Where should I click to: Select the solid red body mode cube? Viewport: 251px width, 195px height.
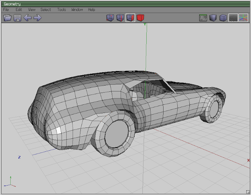140,18
